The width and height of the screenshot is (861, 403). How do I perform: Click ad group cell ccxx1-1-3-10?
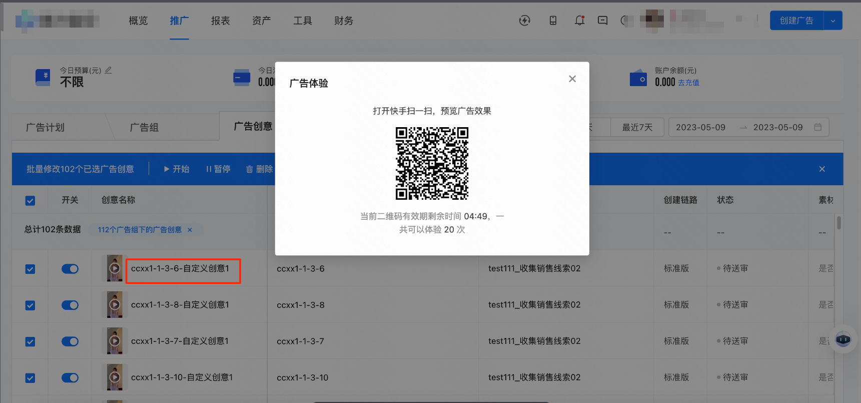pyautogui.click(x=303, y=377)
